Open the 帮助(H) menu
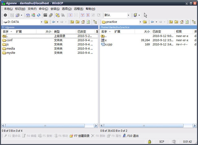 coord(90,9)
